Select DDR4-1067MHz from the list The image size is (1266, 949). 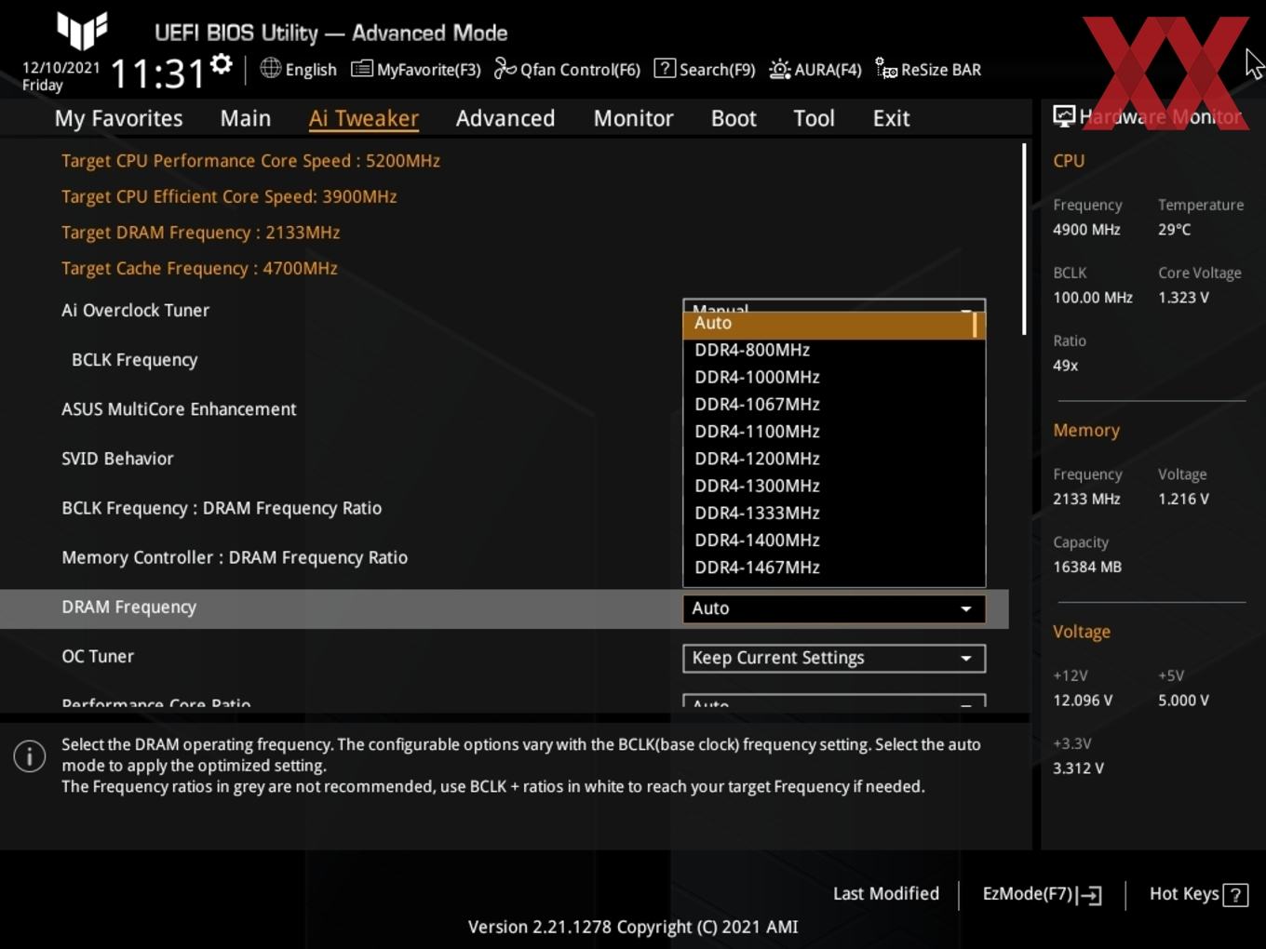(x=757, y=405)
